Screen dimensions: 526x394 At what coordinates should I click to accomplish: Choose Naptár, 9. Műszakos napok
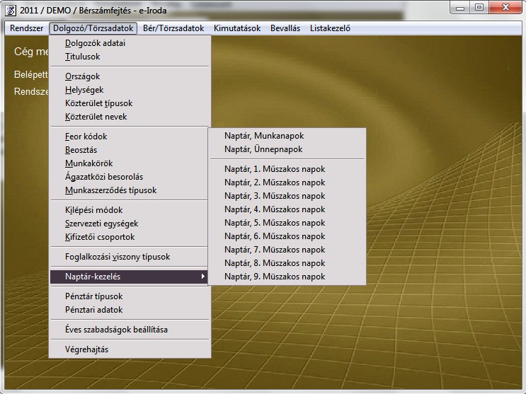click(275, 277)
